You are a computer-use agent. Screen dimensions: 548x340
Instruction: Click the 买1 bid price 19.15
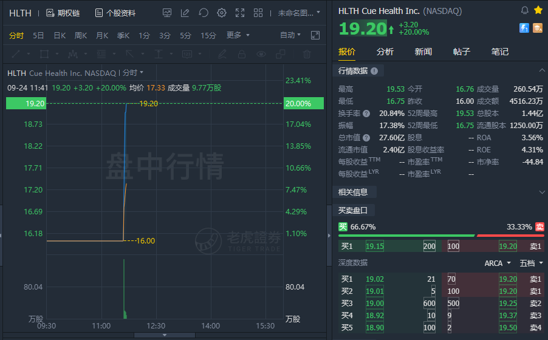coord(375,246)
